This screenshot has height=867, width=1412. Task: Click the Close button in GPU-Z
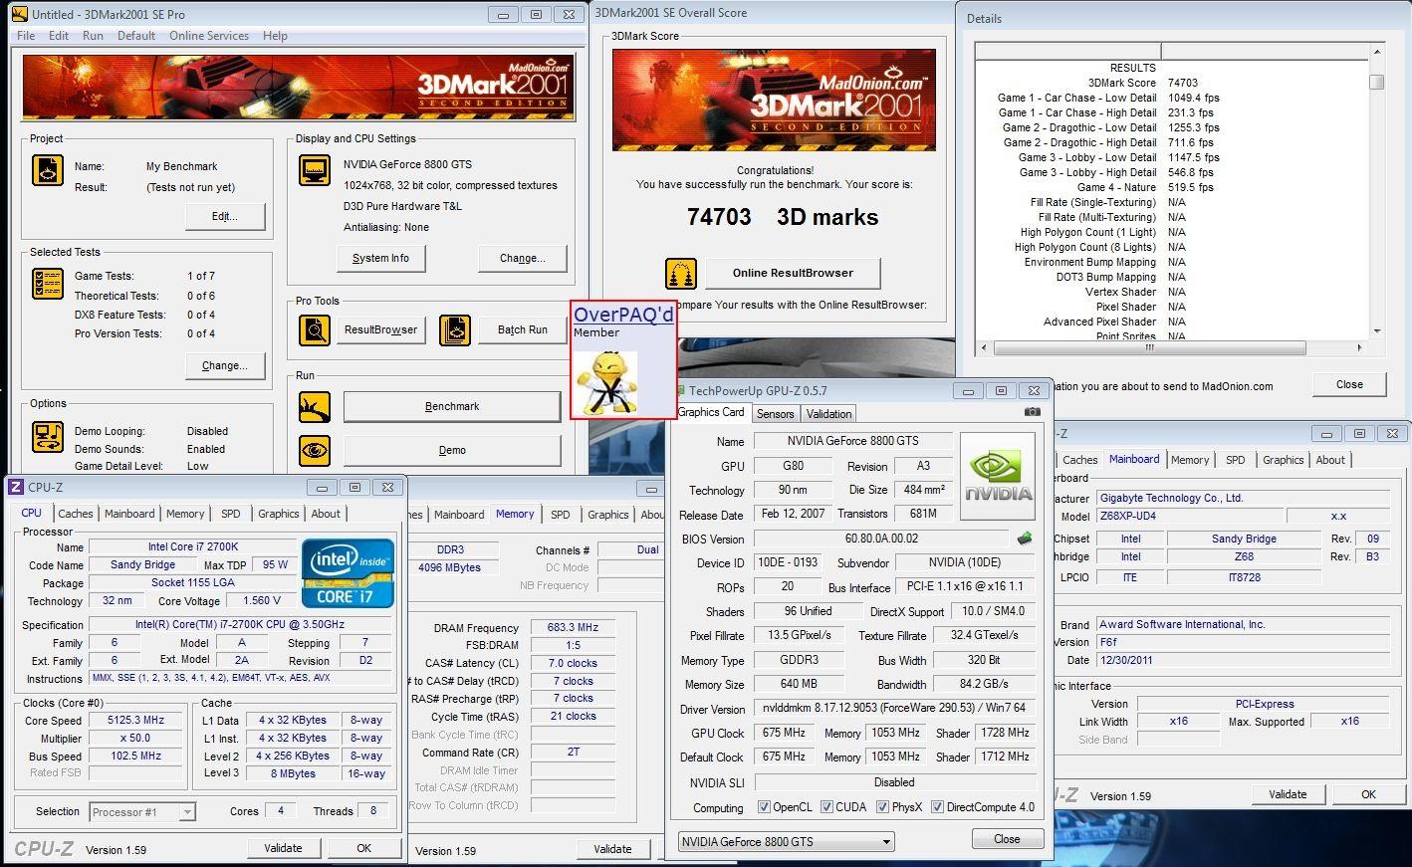(1007, 839)
